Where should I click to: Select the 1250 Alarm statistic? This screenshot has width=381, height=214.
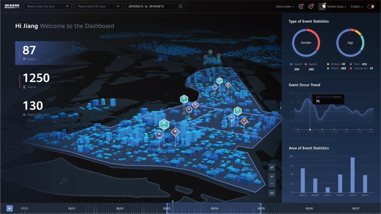(x=36, y=80)
